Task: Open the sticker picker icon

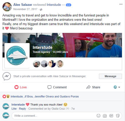Action: tap(118, 116)
